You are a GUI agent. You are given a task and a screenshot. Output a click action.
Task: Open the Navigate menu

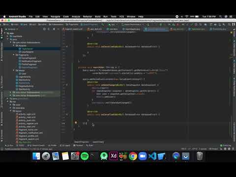point(55,17)
